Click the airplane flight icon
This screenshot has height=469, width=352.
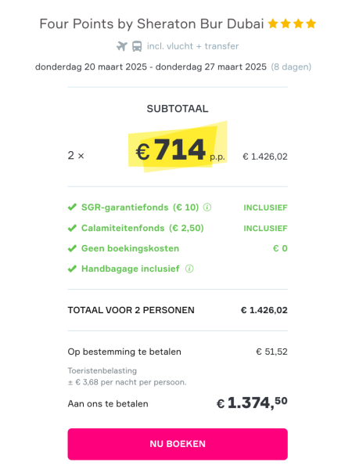[x=121, y=46]
